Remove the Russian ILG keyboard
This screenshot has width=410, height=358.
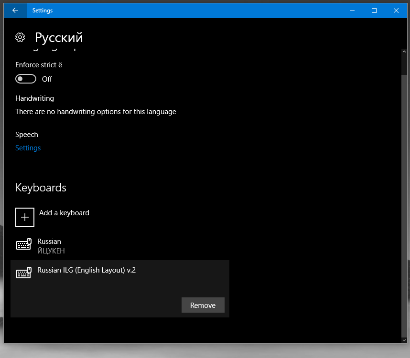203,305
